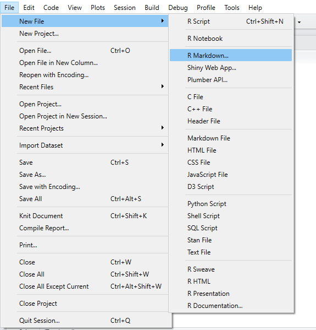This screenshot has height=330, width=316.
Task: Select the C++ File option
Action: [231, 109]
